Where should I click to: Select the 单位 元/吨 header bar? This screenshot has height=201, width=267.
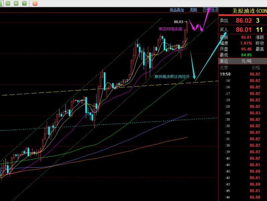click(x=242, y=61)
